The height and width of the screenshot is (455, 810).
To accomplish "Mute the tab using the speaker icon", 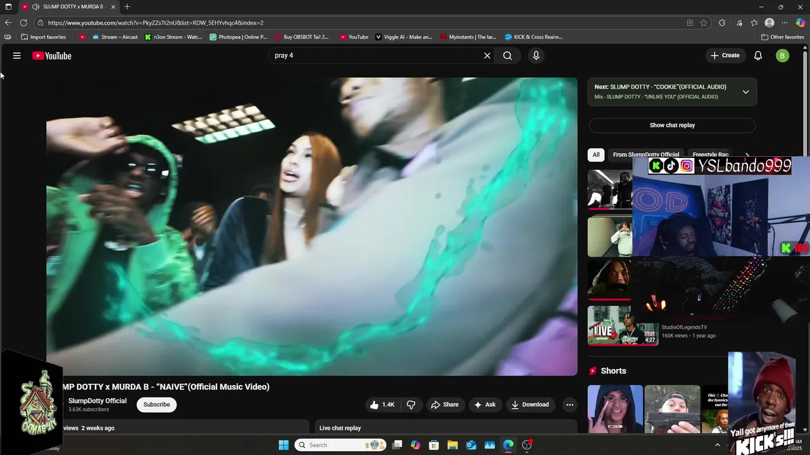I will click(35, 7).
